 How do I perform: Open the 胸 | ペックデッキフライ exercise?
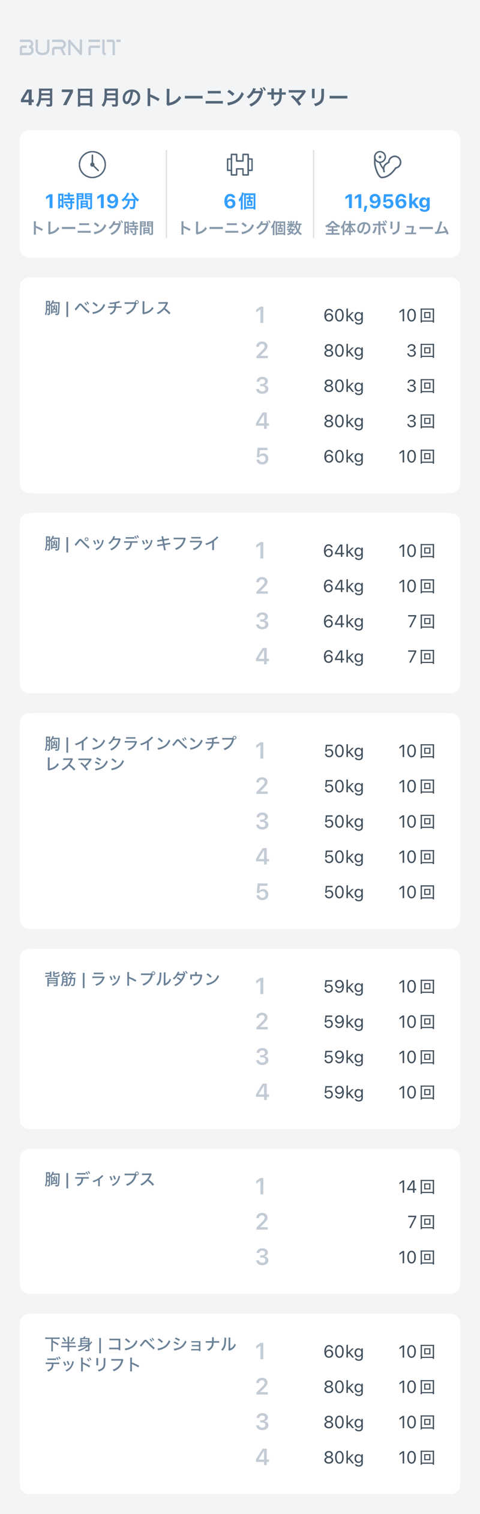point(132,544)
